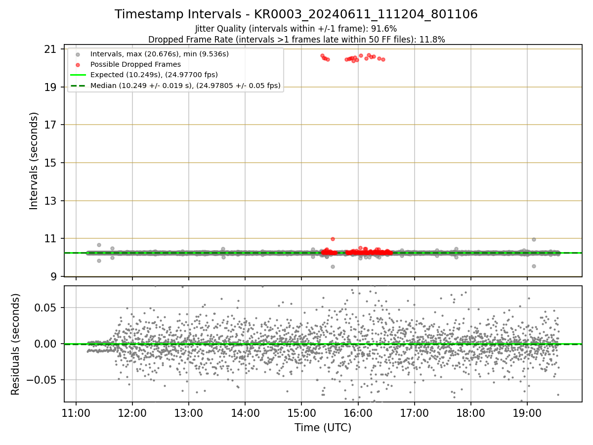
Task: Click the gray circle marker in the legend
Action: click(x=78, y=54)
